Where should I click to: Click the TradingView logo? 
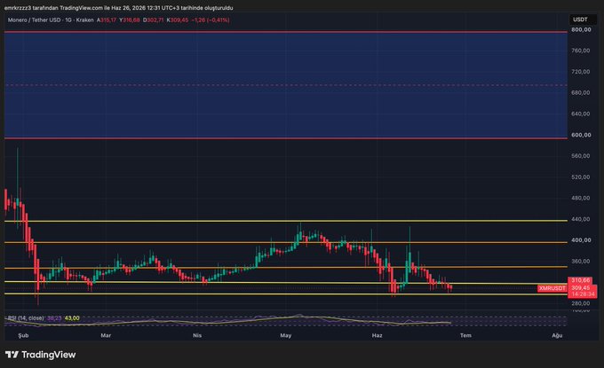(x=41, y=355)
